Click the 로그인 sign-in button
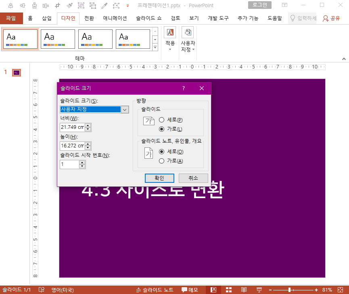The image size is (349, 294). point(260,5)
